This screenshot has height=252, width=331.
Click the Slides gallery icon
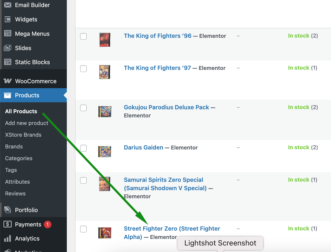8,48
